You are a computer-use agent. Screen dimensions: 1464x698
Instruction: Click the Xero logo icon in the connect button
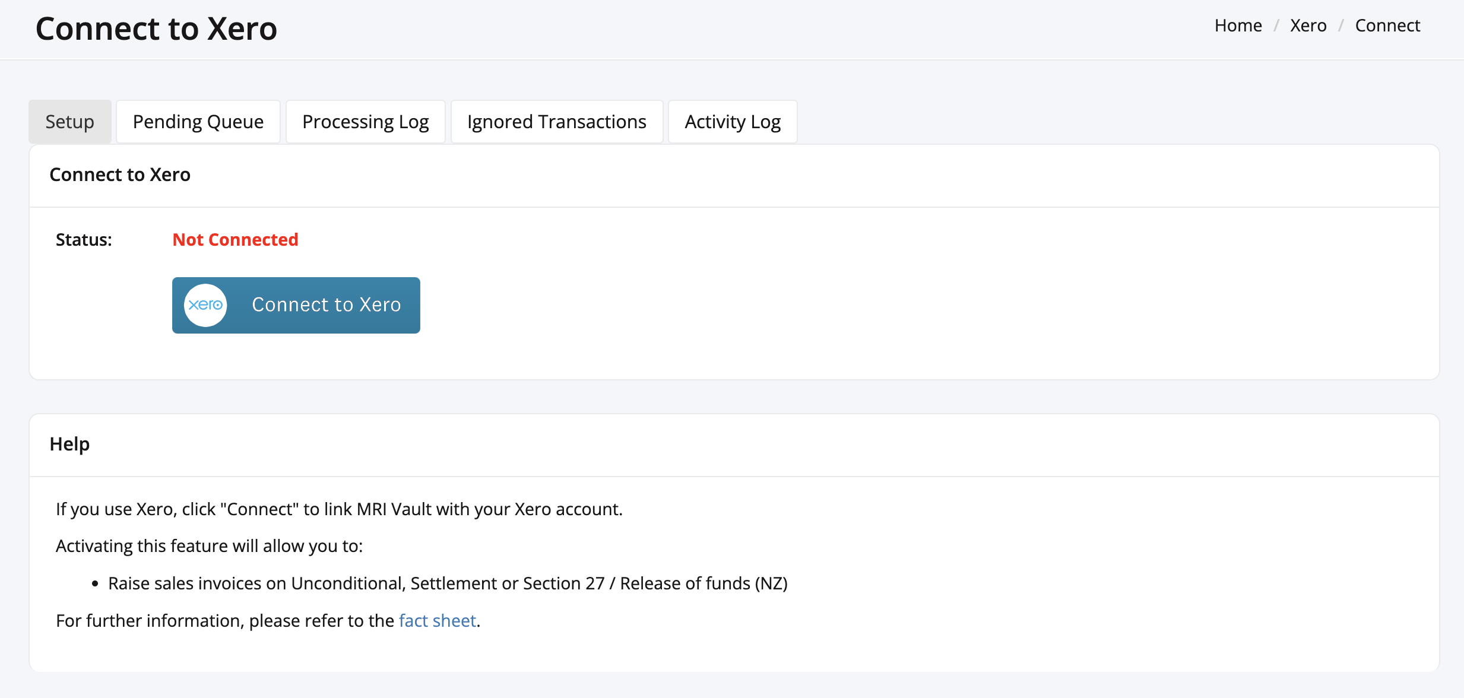tap(205, 305)
